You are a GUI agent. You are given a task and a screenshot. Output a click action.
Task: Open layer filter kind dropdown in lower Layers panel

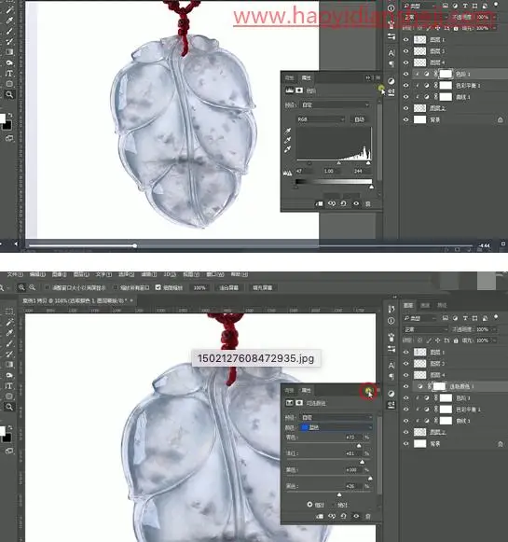tap(420, 318)
